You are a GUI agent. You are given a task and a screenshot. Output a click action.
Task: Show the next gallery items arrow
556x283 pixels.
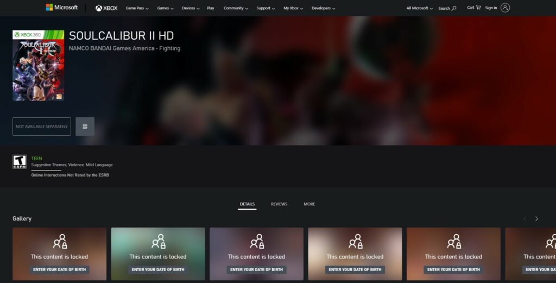tap(536, 219)
